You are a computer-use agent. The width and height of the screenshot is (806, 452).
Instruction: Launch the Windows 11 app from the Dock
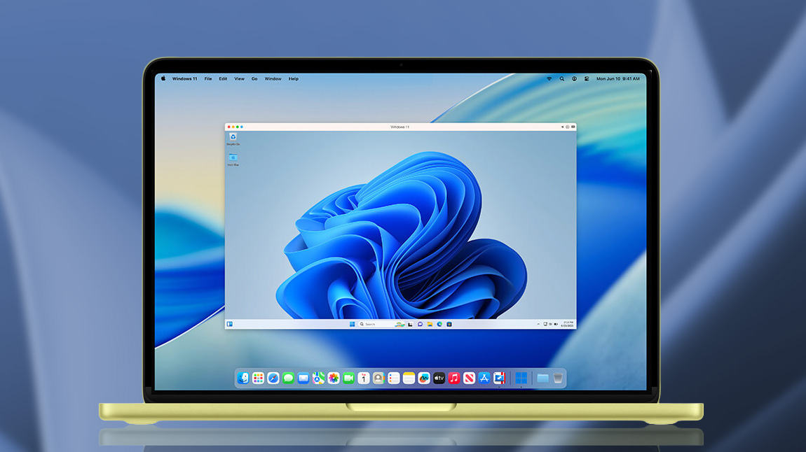pyautogui.click(x=520, y=378)
